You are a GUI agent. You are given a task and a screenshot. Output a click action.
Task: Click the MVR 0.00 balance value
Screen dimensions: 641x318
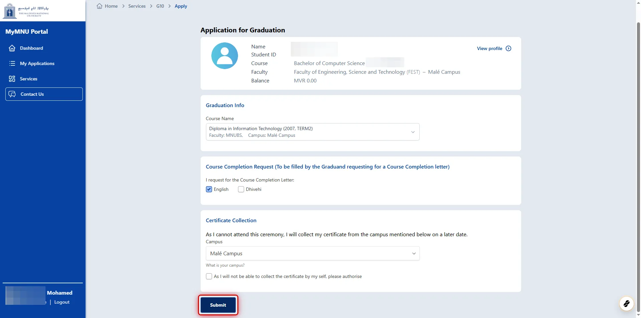(x=305, y=80)
